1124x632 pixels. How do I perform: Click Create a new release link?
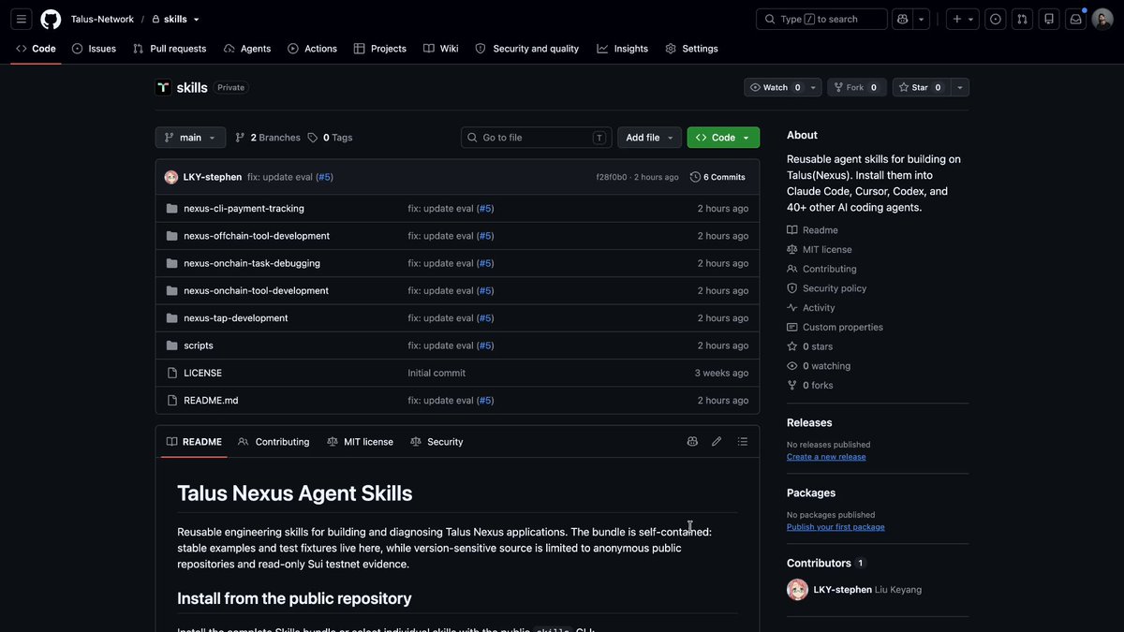pos(826,457)
